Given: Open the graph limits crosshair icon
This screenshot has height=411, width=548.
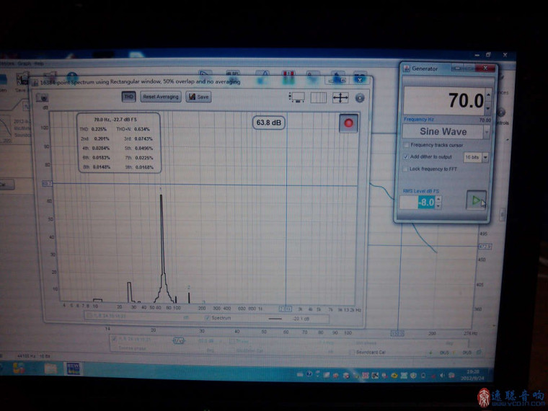Looking at the screenshot, I should (340, 97).
